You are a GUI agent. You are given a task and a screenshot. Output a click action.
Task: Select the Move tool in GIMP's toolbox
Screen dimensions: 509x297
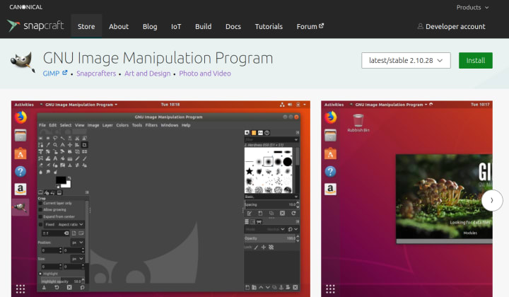tap(70, 145)
